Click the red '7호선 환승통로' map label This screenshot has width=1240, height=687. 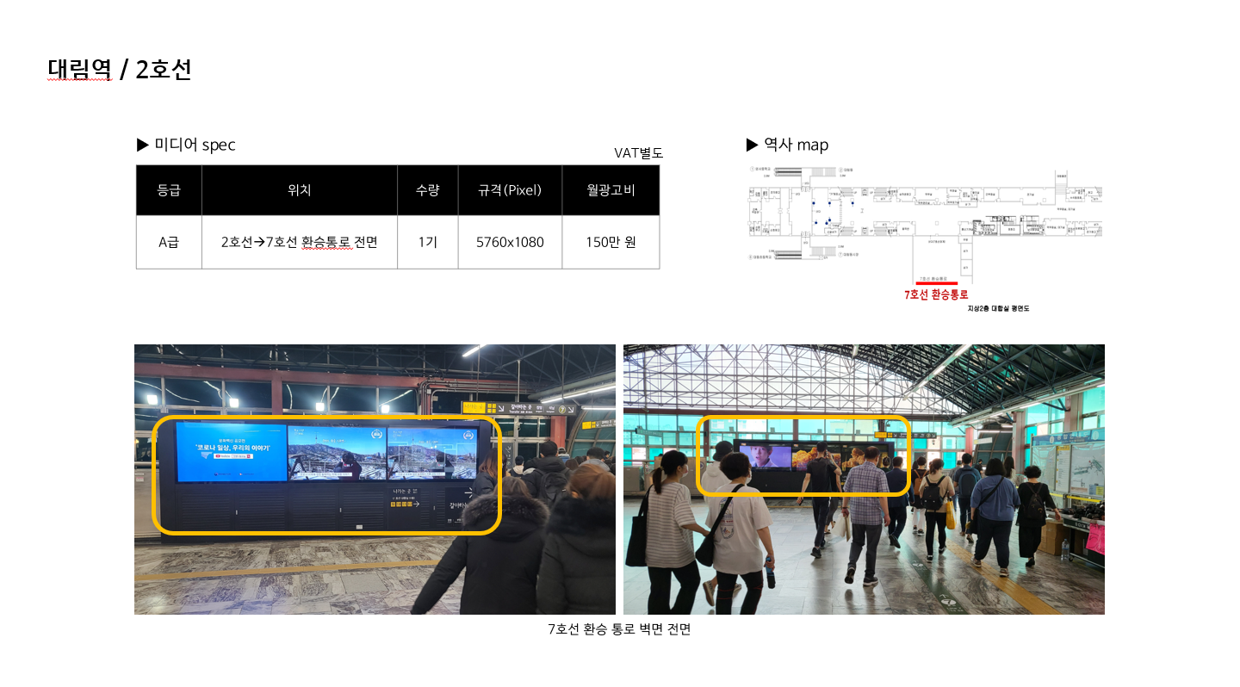coord(936,294)
